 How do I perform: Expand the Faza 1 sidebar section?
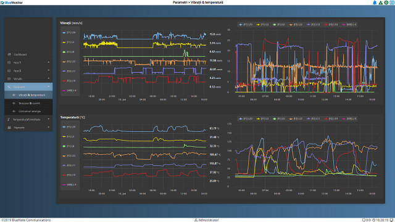point(28,62)
